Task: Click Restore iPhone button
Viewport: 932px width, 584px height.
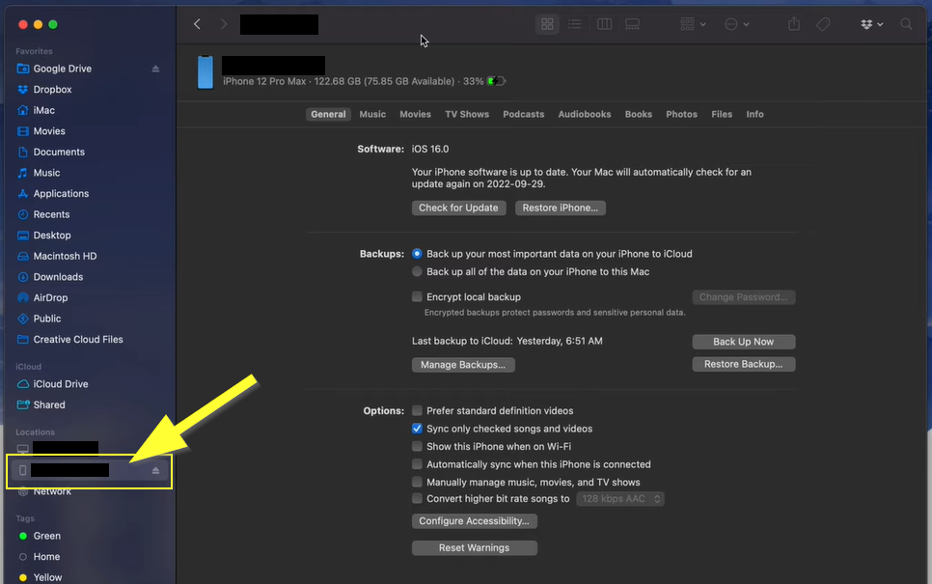Action: pyautogui.click(x=560, y=209)
